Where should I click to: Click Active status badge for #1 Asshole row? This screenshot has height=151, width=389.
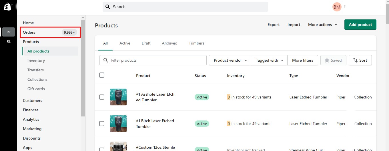click(x=202, y=97)
